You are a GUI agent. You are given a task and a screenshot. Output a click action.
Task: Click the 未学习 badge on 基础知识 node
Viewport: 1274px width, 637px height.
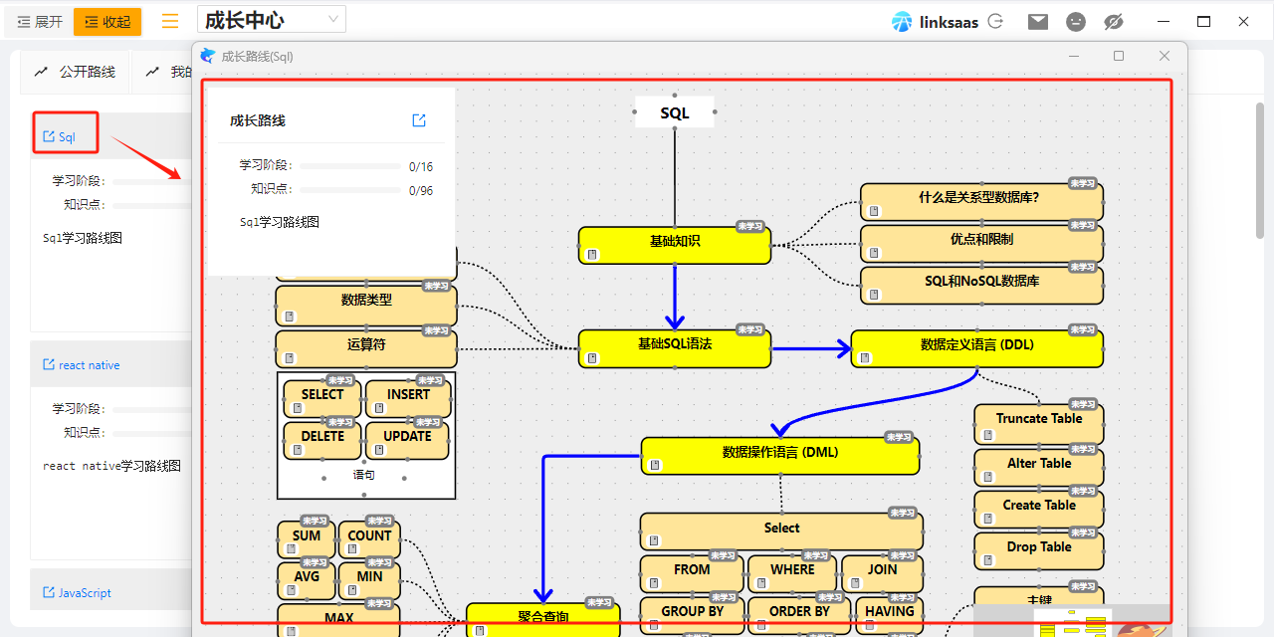coord(750,226)
